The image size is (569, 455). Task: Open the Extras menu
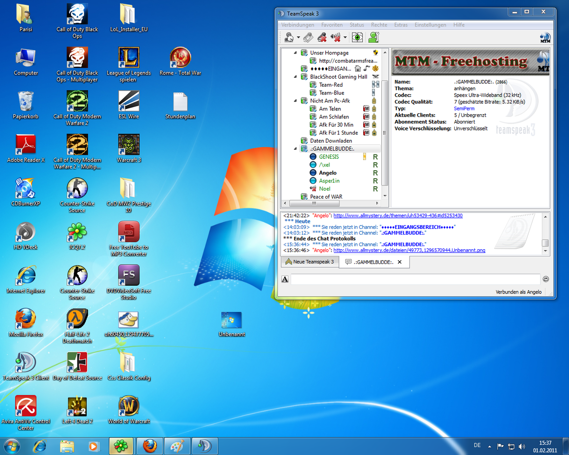[401, 25]
